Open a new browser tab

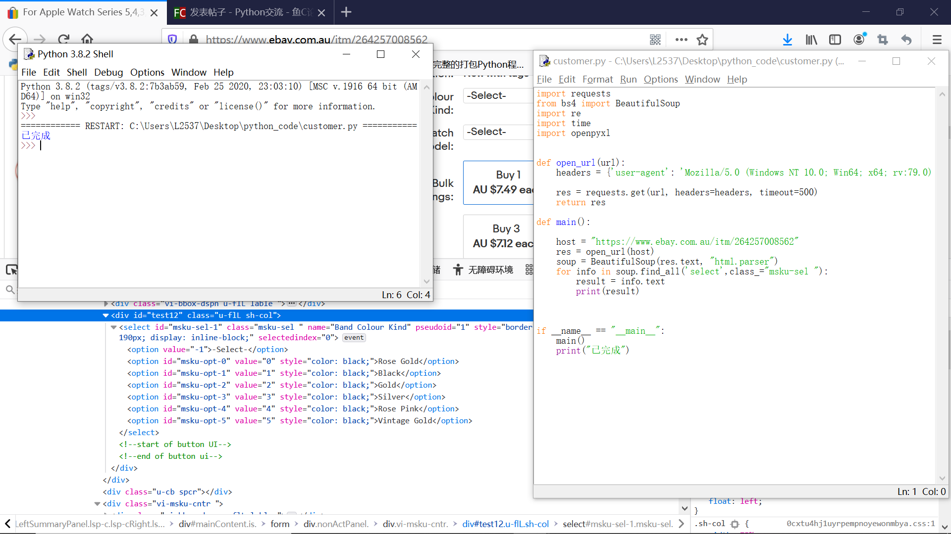coord(346,12)
